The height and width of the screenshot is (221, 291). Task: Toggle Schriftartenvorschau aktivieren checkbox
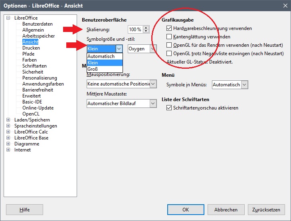pyautogui.click(x=169, y=108)
